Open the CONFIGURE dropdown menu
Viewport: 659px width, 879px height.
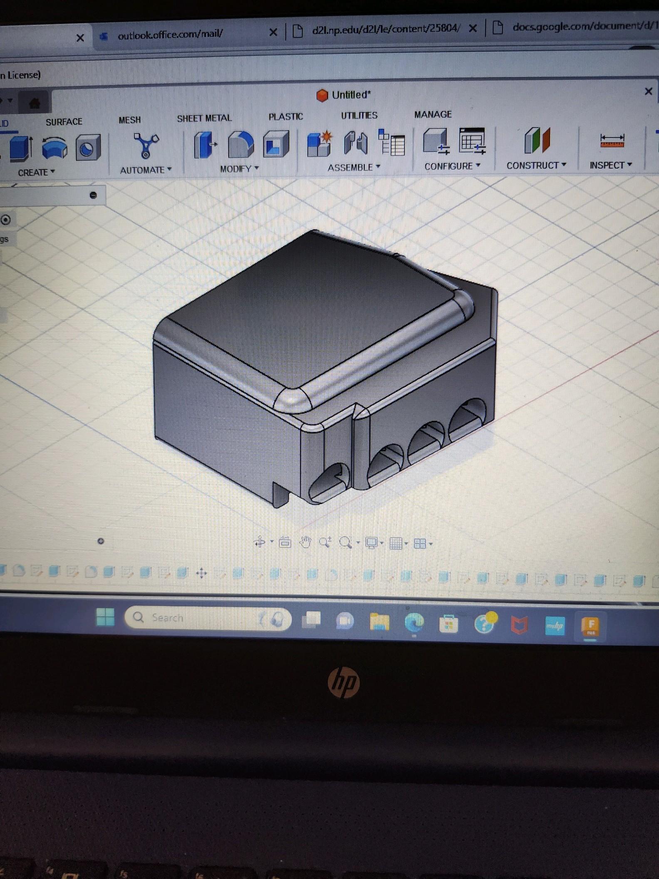(452, 166)
